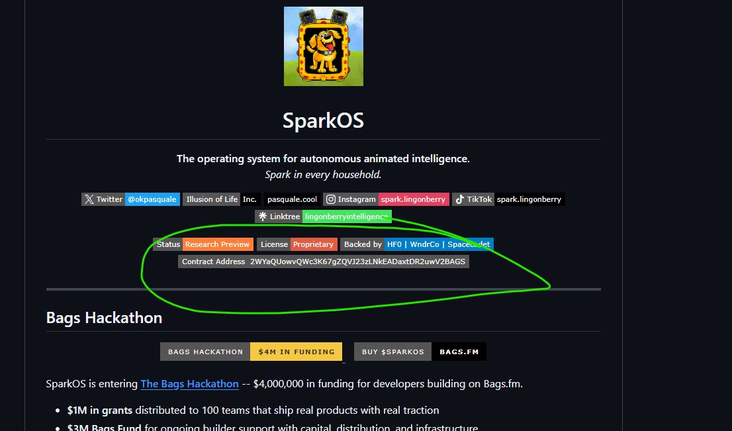
Task: Click the 'operating system for autonomous animated intelligence' line
Action: click(x=323, y=159)
